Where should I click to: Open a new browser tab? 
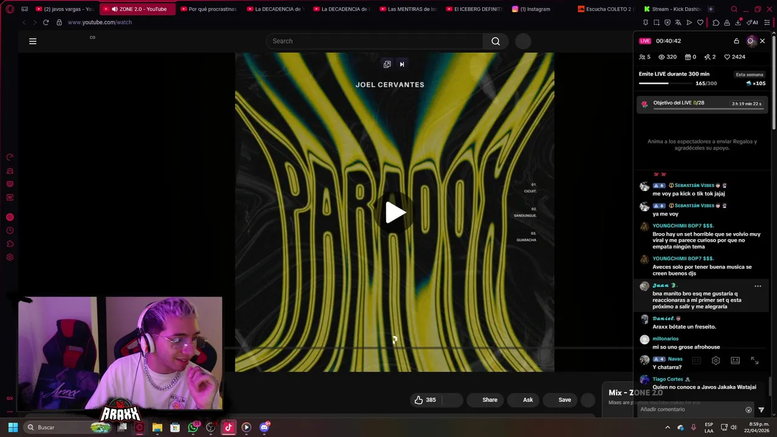711,9
